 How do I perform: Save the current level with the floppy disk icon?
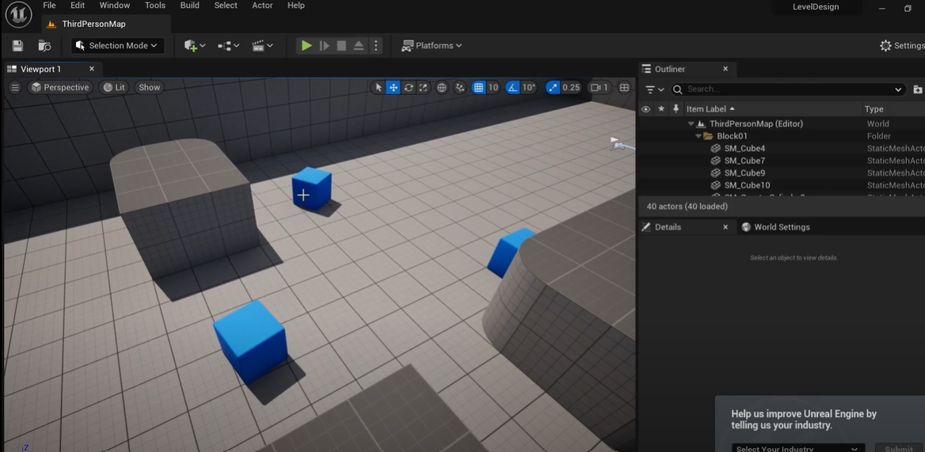(17, 46)
